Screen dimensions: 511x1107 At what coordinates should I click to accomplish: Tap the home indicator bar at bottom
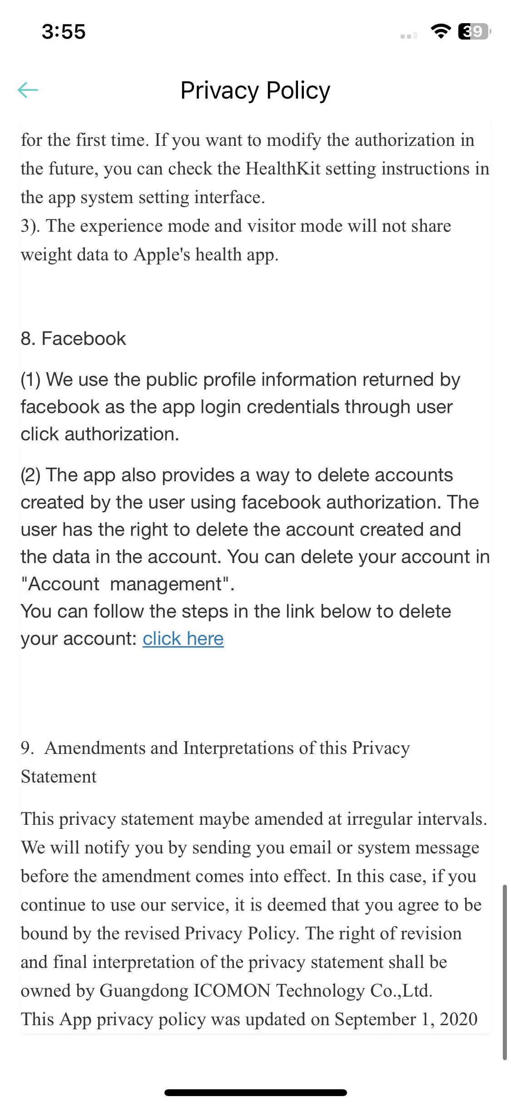255,1092
